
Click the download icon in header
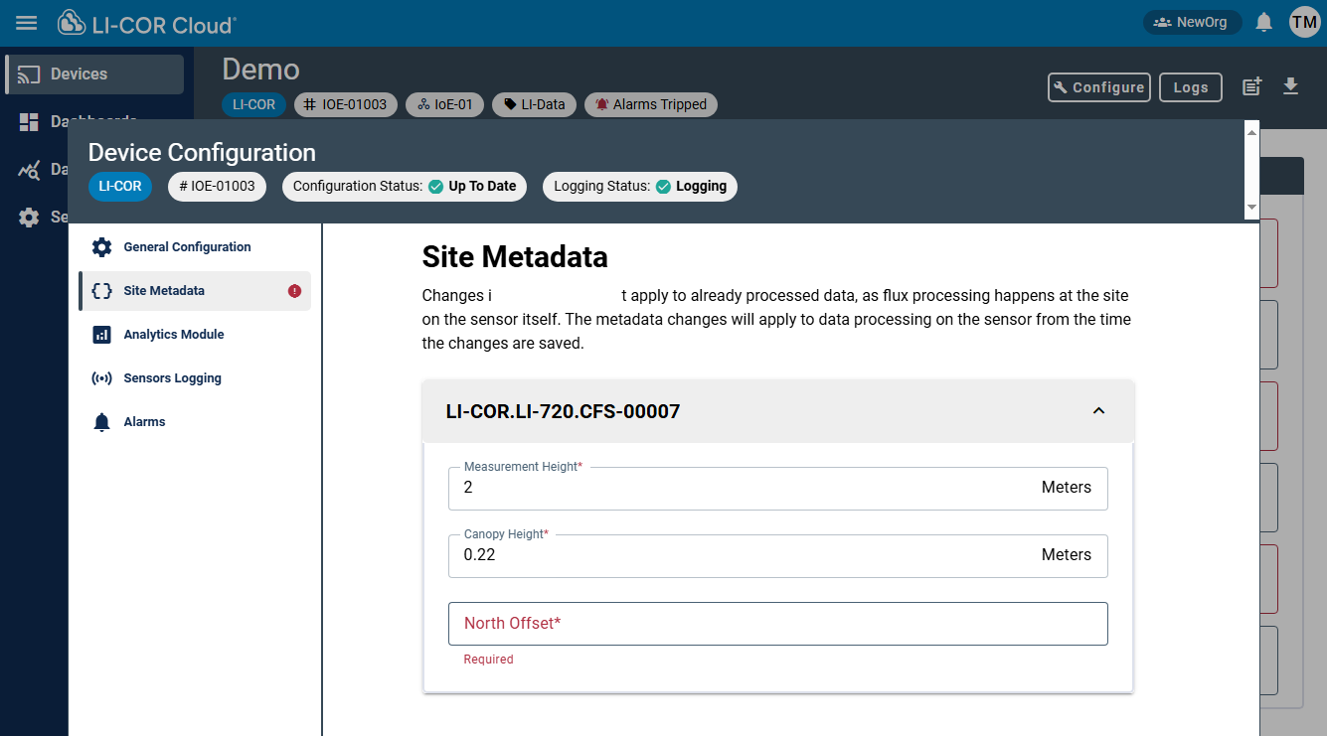coord(1290,86)
